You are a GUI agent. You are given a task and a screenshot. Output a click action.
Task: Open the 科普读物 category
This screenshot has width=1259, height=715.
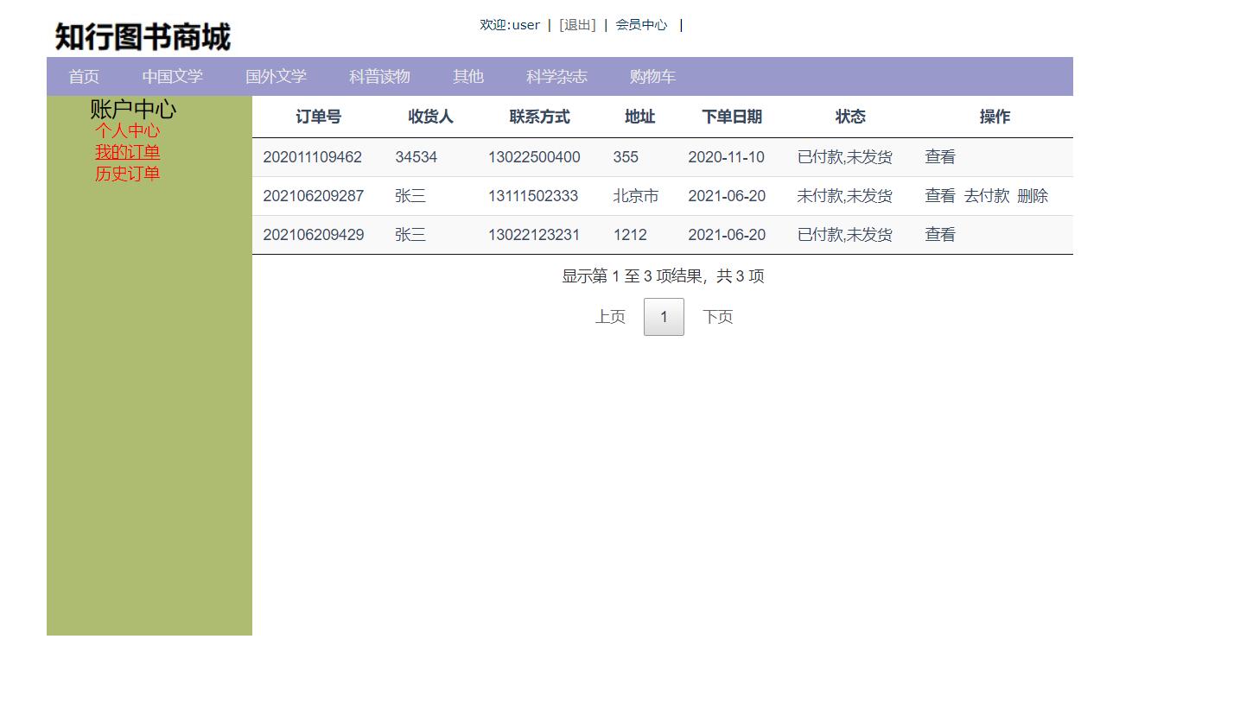click(378, 76)
